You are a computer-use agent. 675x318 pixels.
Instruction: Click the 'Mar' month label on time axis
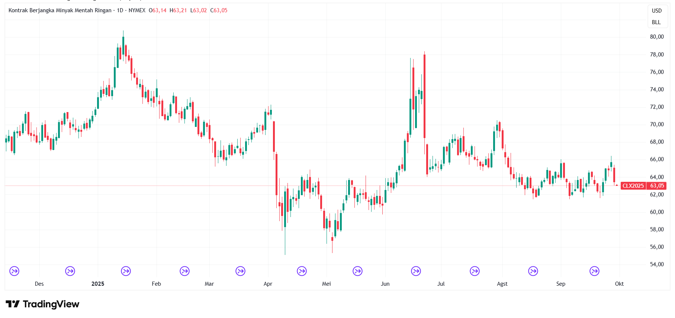(209, 284)
